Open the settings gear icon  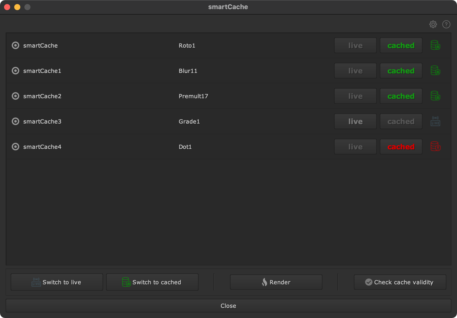[433, 24]
